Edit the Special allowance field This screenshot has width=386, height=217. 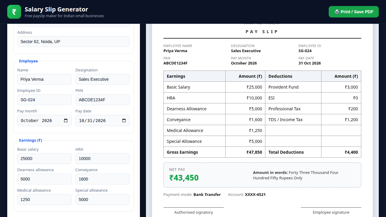(x=103, y=200)
